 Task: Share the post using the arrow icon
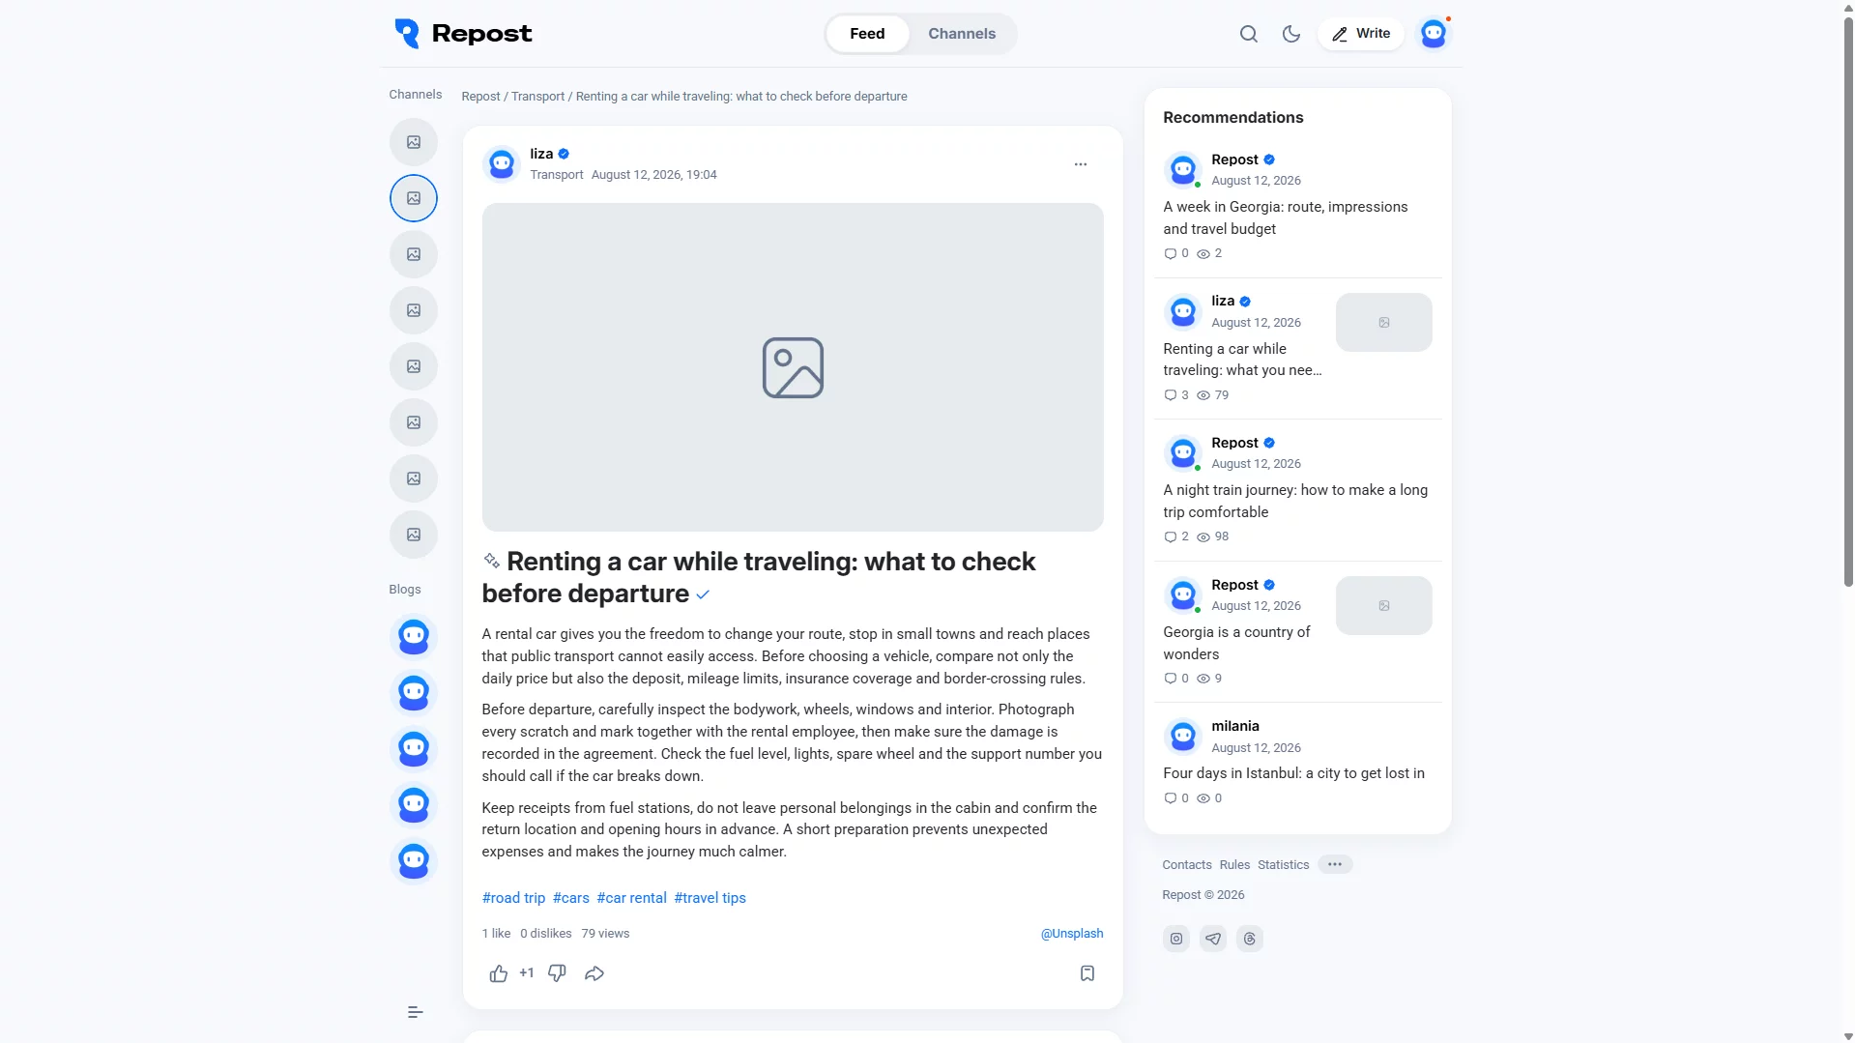click(594, 973)
